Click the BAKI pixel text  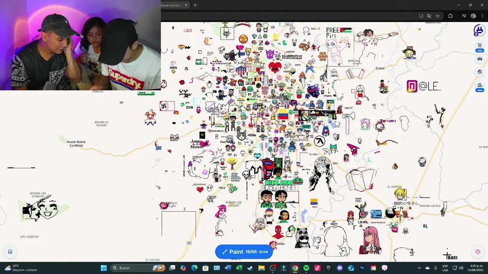point(452,258)
